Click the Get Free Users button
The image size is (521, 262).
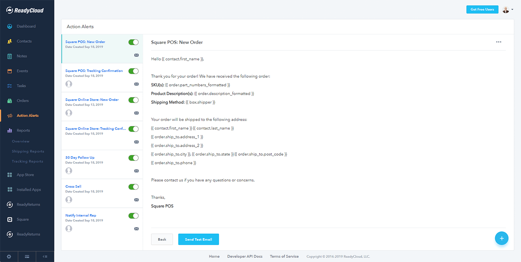[482, 10]
